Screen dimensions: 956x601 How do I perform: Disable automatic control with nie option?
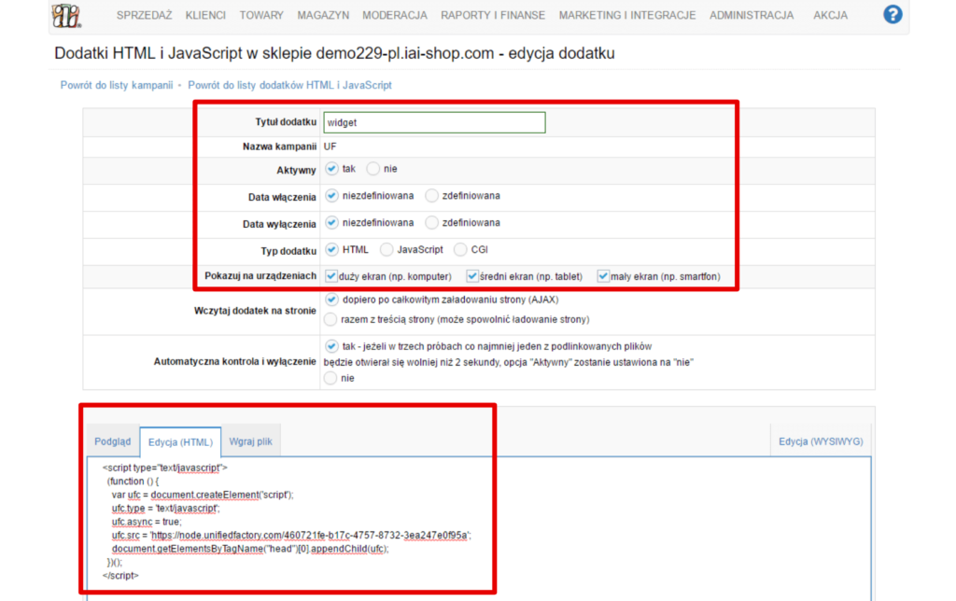[x=330, y=379]
